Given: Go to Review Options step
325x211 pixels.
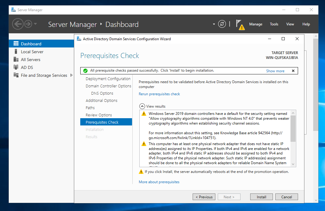Looking at the screenshot, I should pyautogui.click(x=99, y=115).
